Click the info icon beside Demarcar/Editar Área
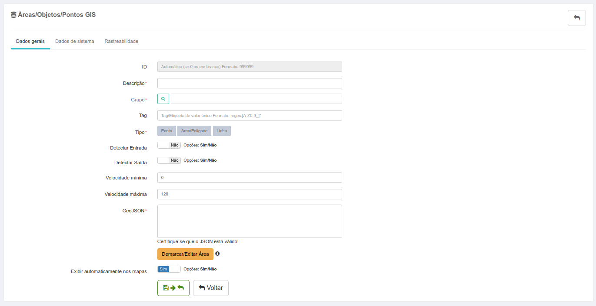Image resolution: width=596 pixels, height=306 pixels. 217,254
